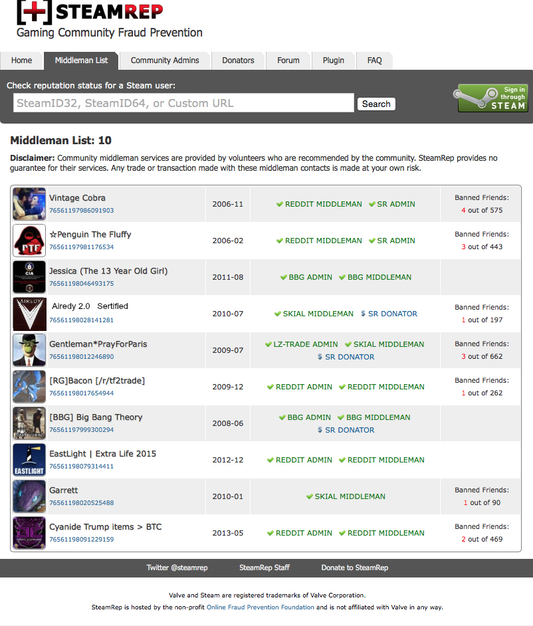Click Big Bang Theory's SR DONATOR tag
This screenshot has width=533, height=626.
click(346, 430)
